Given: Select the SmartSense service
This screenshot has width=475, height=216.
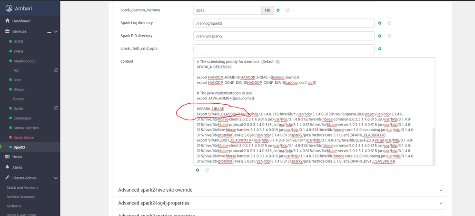Looking at the screenshot, I should tap(24, 137).
